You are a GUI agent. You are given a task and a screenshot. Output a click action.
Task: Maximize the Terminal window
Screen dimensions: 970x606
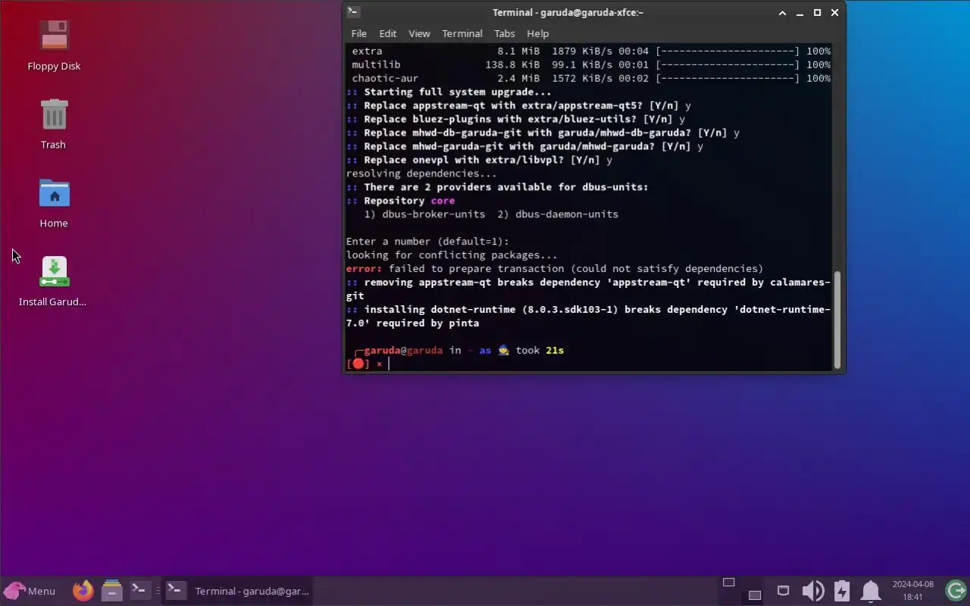pyautogui.click(x=818, y=13)
